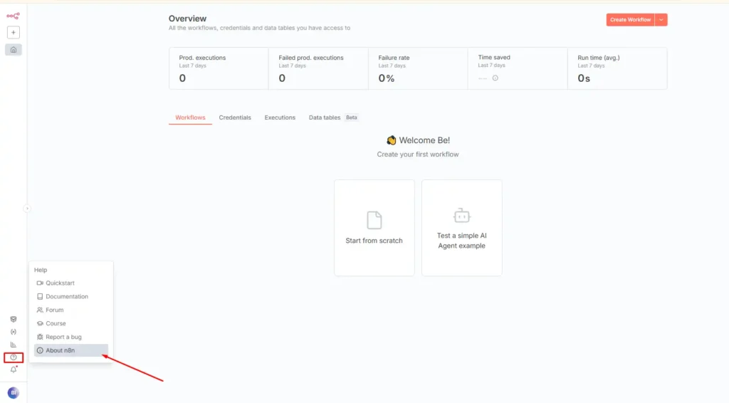
Task: Open the notifications bell icon
Action: 14,370
